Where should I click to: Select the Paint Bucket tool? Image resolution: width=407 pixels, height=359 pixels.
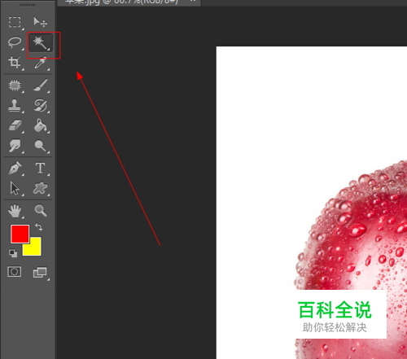pos(41,125)
